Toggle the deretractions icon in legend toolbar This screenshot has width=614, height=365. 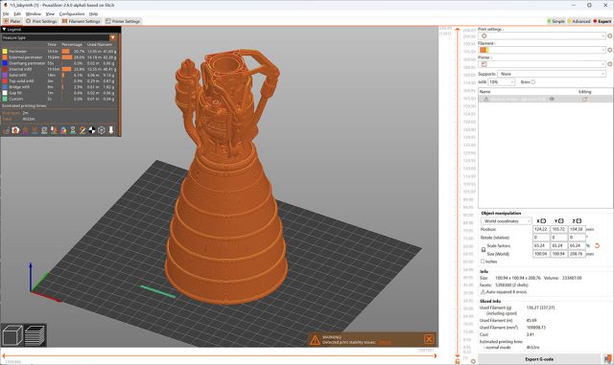(35, 130)
